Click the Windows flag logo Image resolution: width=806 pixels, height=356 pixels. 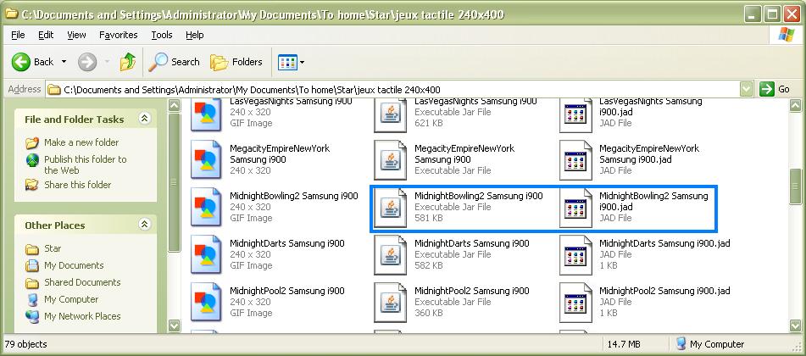(786, 35)
